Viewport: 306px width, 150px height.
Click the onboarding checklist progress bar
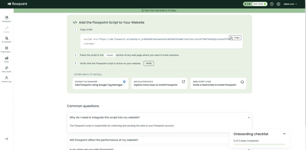[259, 145]
